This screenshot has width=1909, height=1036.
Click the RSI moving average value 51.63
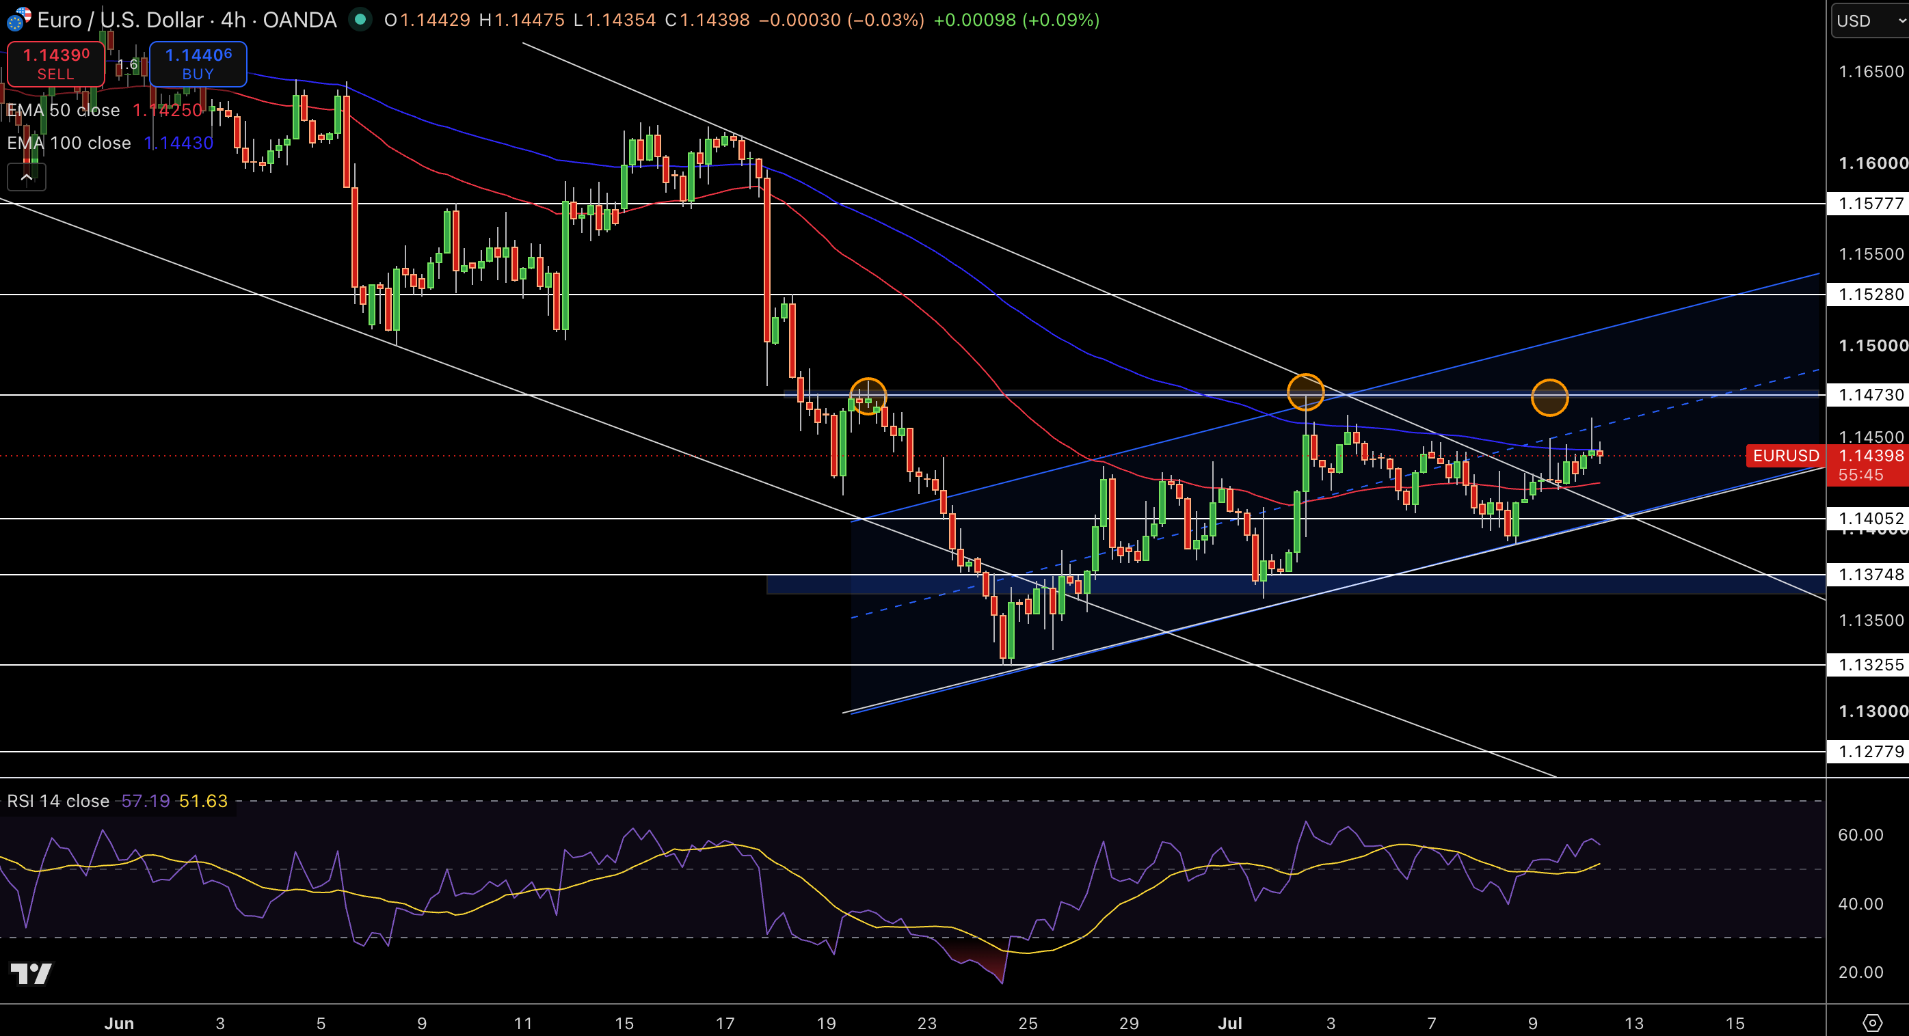pos(204,801)
